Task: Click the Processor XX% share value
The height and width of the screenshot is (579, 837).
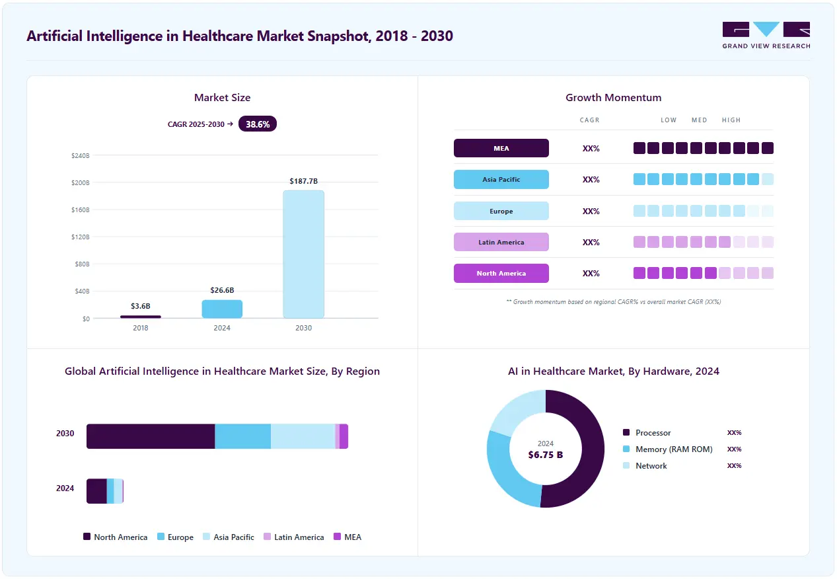Action: [734, 432]
